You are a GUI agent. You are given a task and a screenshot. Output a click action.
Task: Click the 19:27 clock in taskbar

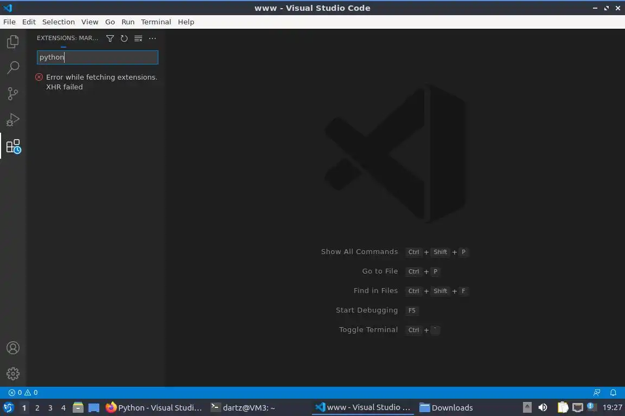[612, 407]
